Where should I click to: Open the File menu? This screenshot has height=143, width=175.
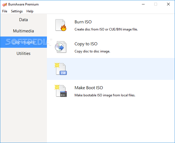coord(5,11)
